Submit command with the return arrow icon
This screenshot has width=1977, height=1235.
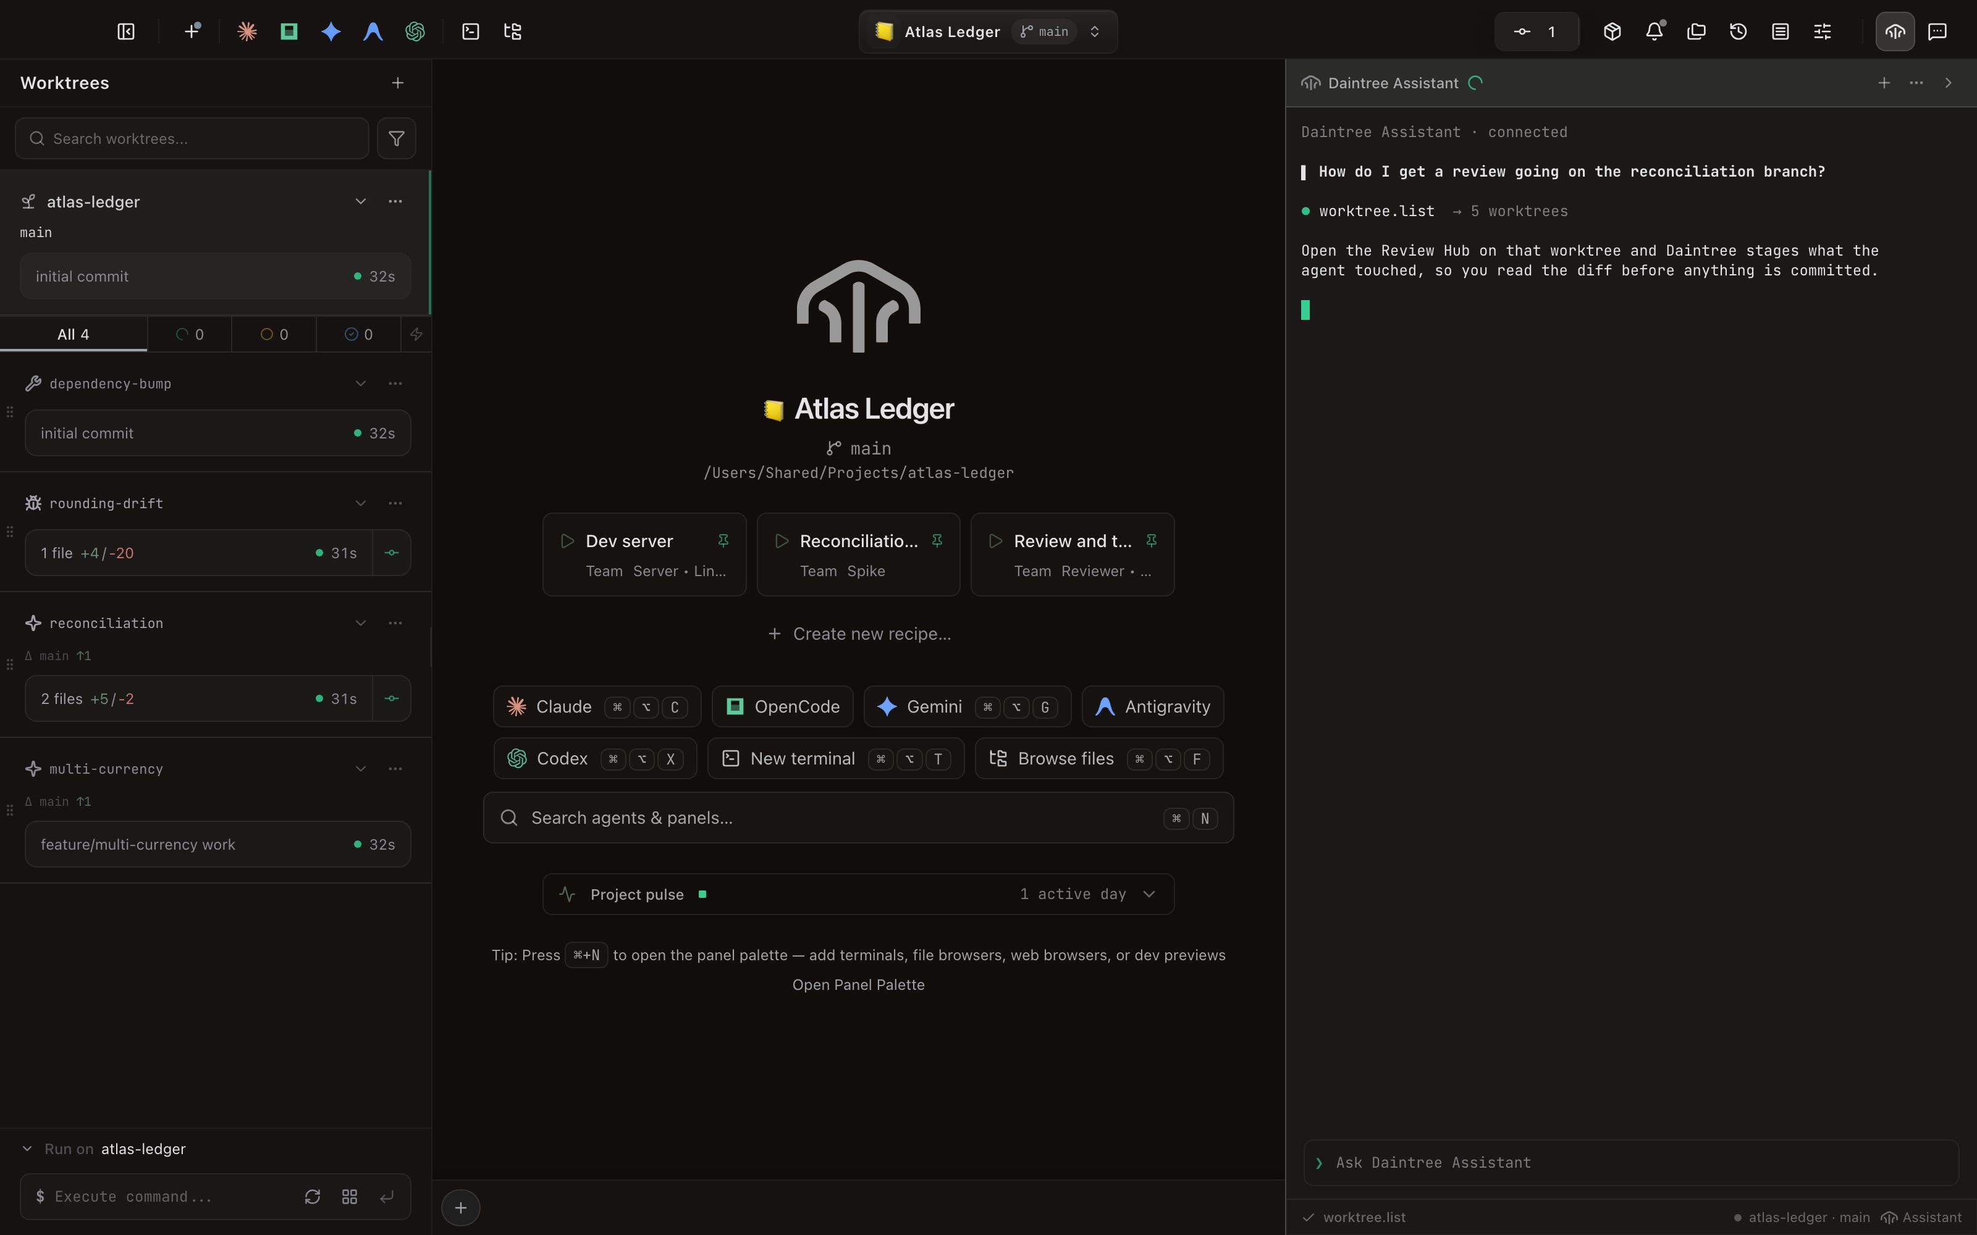point(387,1197)
